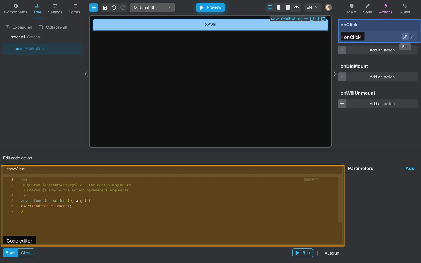Click code line alert('Button clicked')
The height and width of the screenshot is (263, 421).
(46, 206)
